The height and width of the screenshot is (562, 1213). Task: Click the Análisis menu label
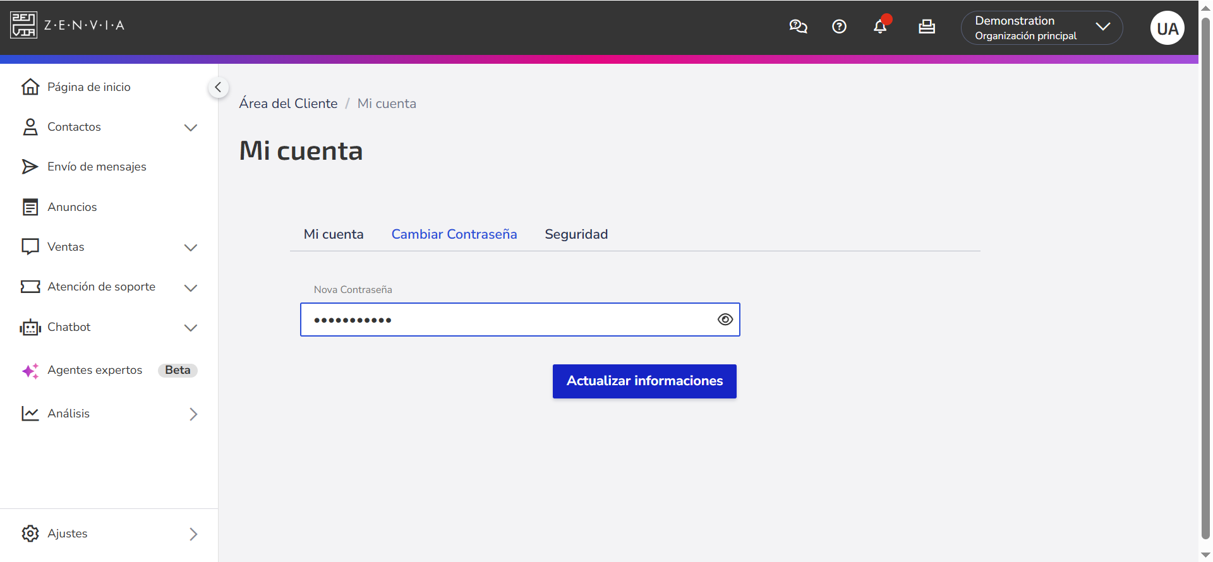coord(68,414)
